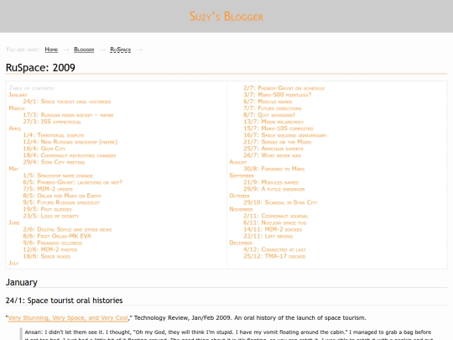
Task: Jump to the April section in contents
Action: 15,128
